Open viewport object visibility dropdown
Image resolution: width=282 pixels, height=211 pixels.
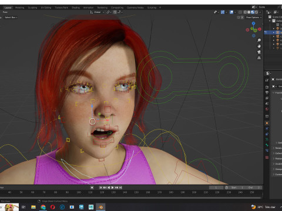216,12
